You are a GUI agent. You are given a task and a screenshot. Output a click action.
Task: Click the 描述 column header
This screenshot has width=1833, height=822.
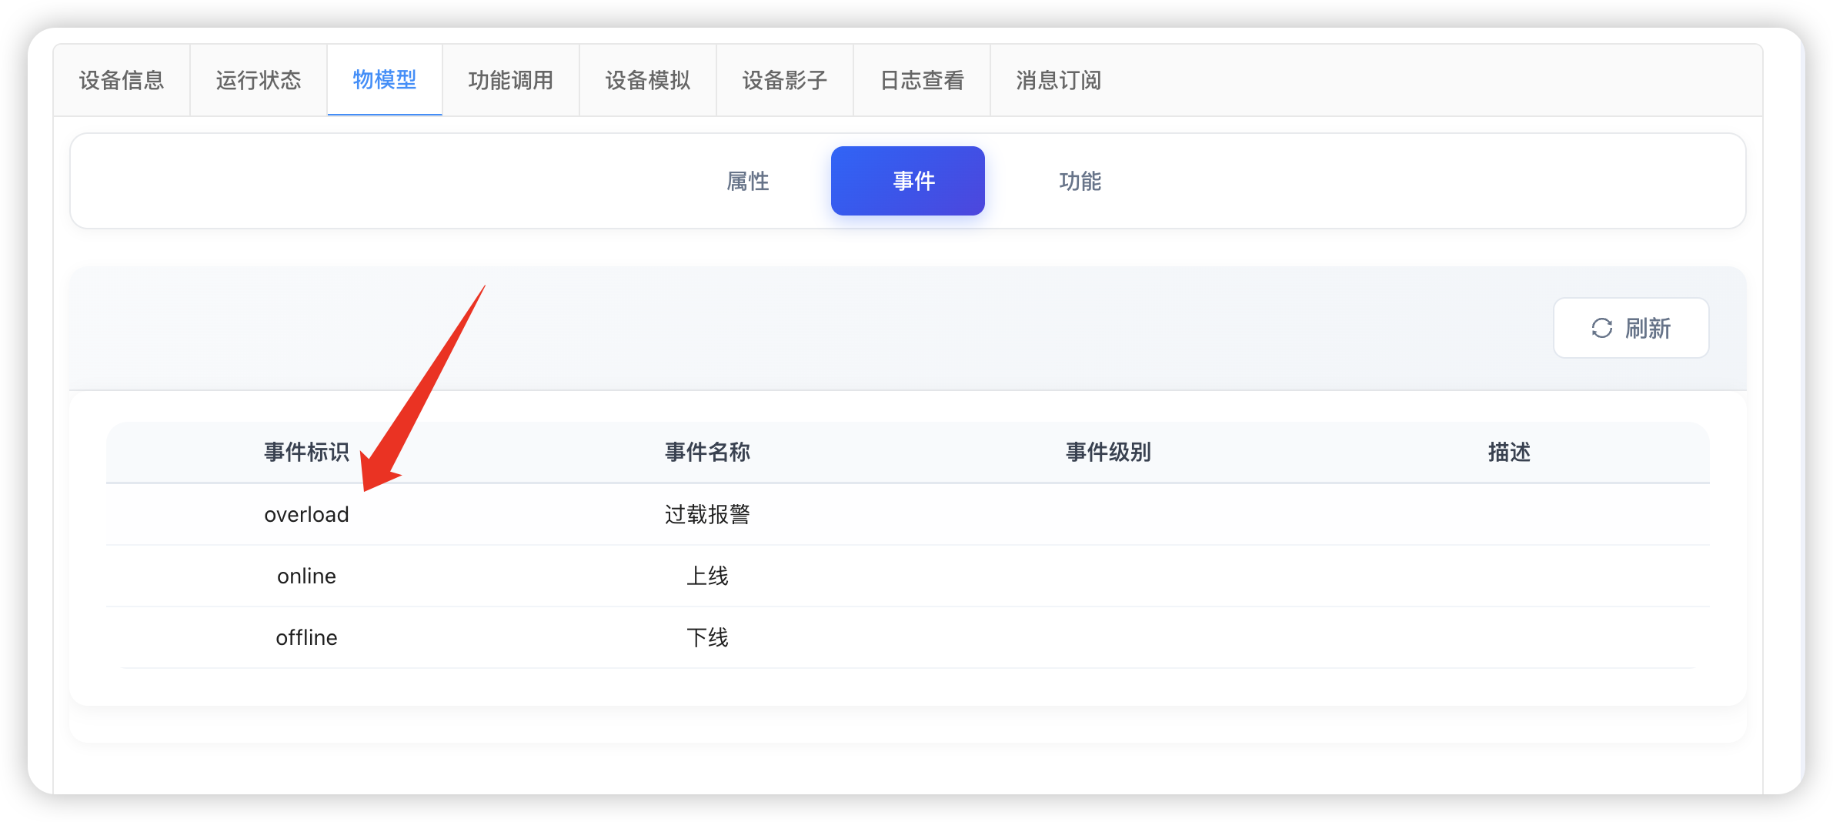coord(1507,453)
